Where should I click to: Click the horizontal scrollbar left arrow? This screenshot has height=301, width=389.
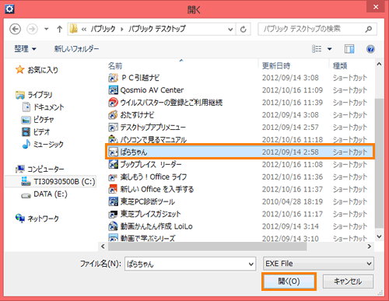coord(103,247)
